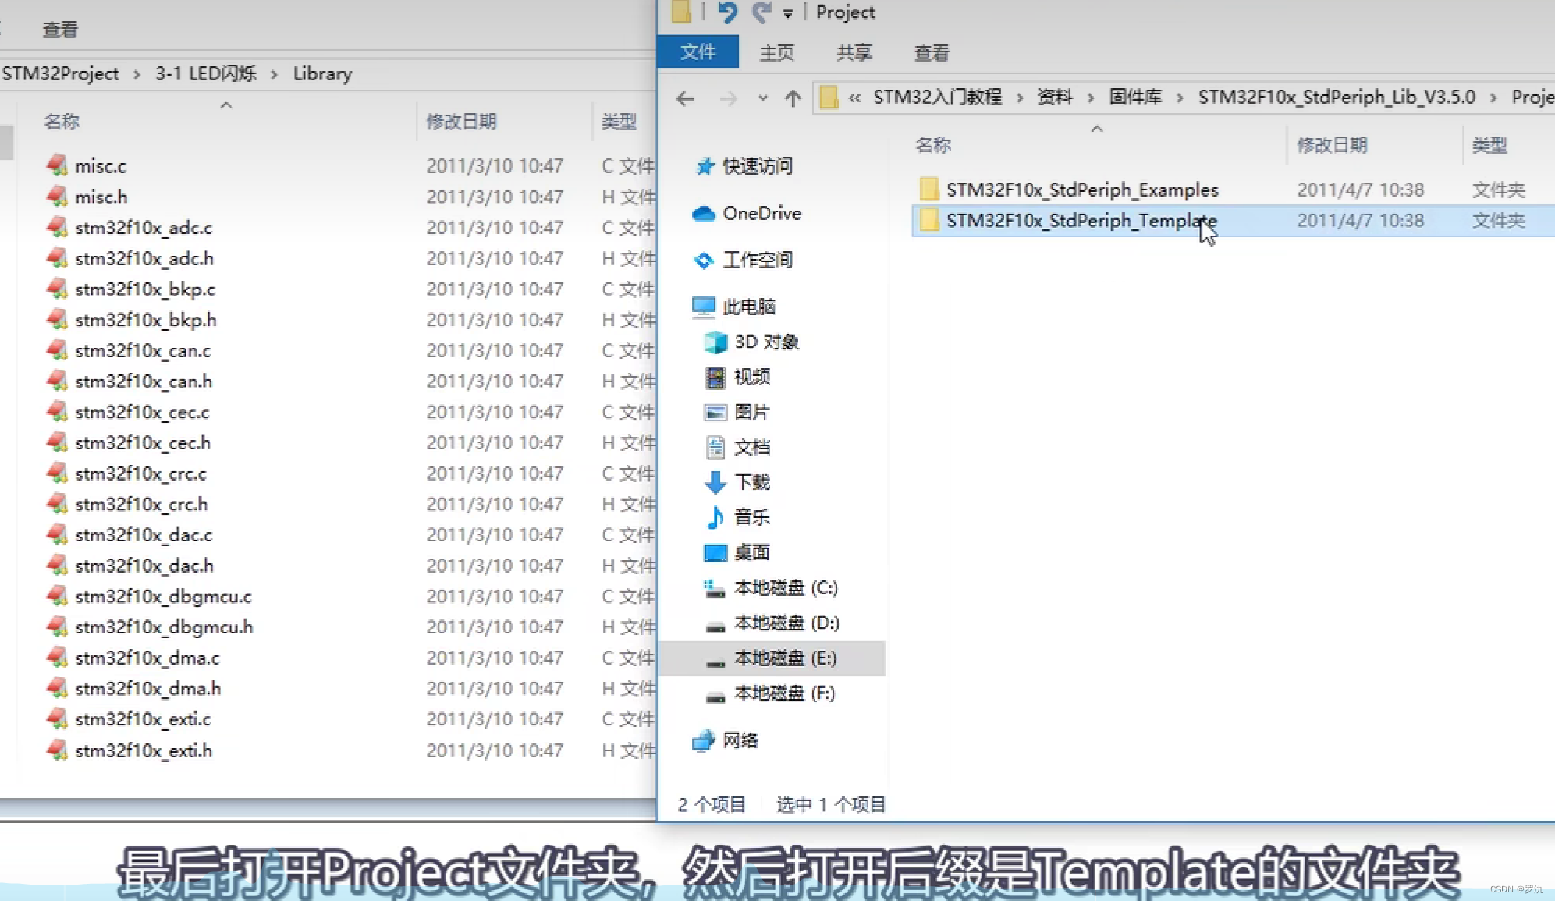The width and height of the screenshot is (1555, 901).
Task: Click the up-one-level arrow
Action: coord(793,98)
